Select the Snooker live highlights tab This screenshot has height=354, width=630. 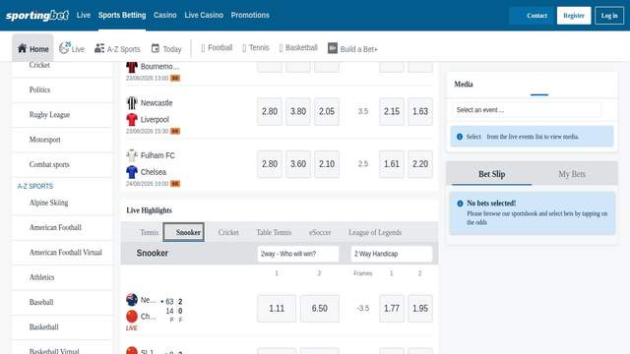click(184, 232)
